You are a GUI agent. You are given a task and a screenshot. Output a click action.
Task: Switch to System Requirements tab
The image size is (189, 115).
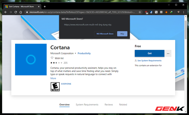click(x=87, y=105)
